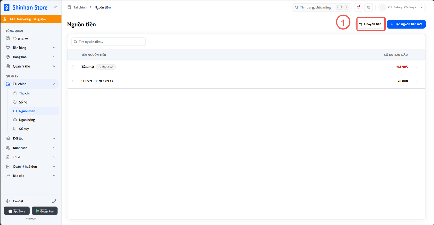Download from the App Store badge
The width and height of the screenshot is (434, 225).
coord(17,211)
